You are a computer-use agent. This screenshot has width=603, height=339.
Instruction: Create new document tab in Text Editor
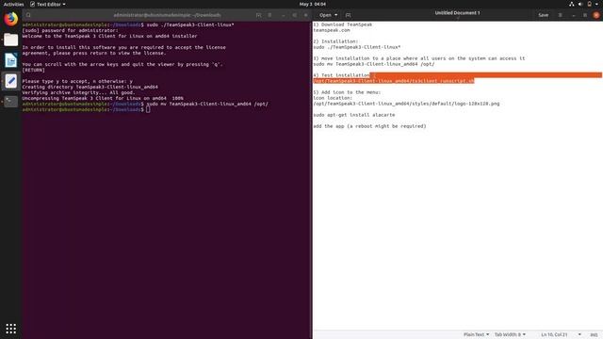coord(348,15)
